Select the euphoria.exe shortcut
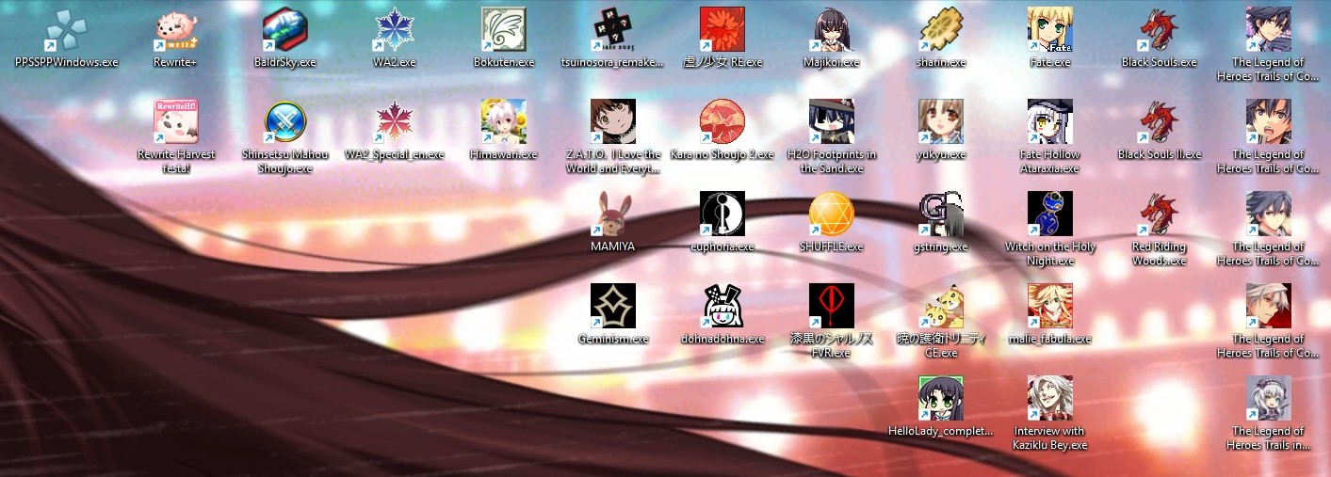This screenshot has width=1331, height=477. [x=722, y=215]
